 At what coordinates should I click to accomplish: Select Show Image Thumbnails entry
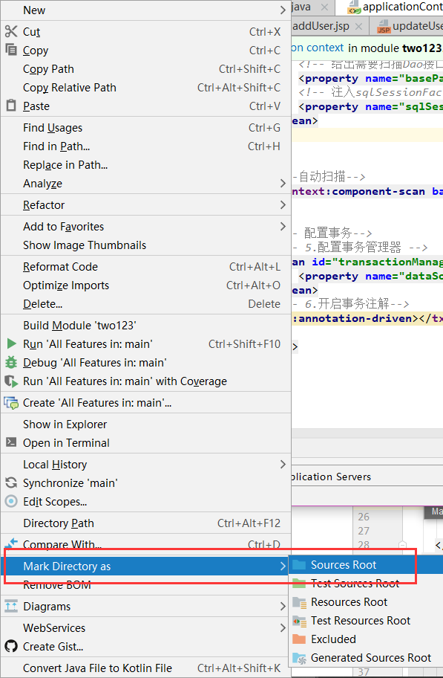[x=145, y=245]
